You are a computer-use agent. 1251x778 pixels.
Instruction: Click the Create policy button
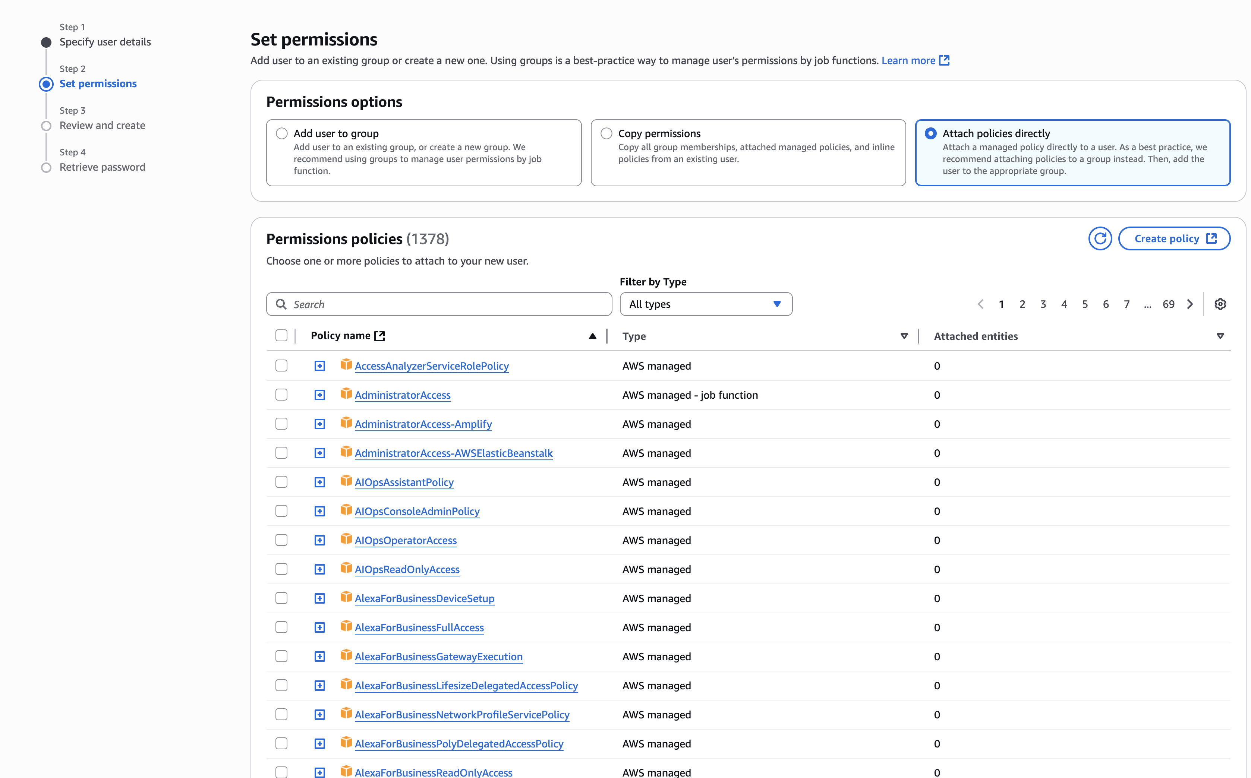click(1174, 239)
